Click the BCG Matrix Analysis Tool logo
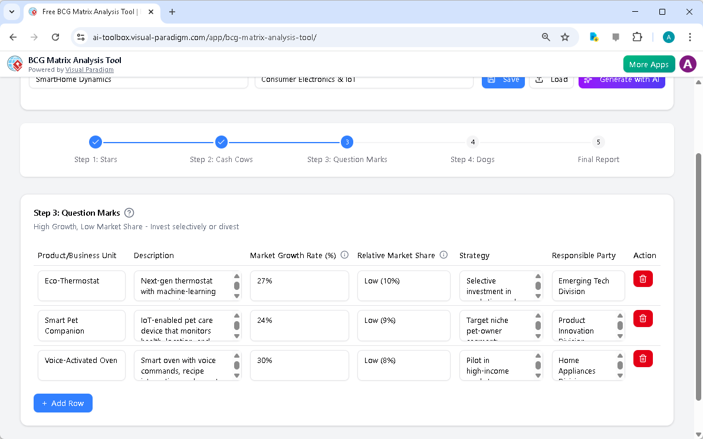 click(x=14, y=64)
